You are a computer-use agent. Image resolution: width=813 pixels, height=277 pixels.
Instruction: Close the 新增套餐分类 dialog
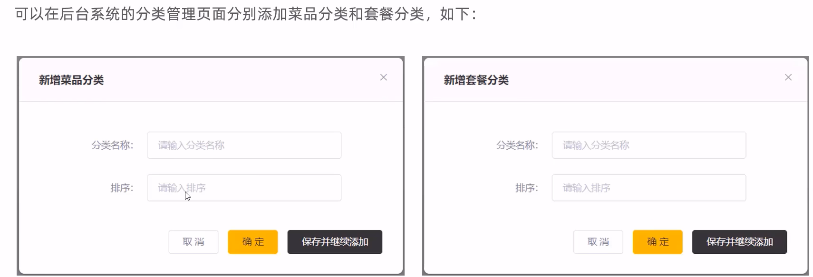coord(788,77)
